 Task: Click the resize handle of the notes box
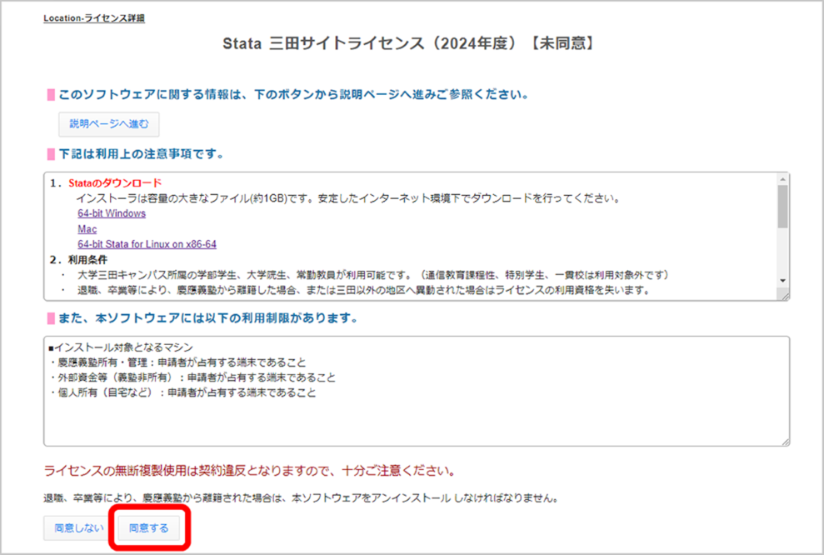[x=786, y=297]
